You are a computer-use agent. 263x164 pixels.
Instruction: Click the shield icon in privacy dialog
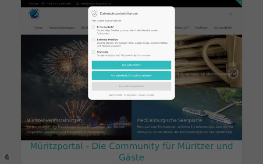94,14
